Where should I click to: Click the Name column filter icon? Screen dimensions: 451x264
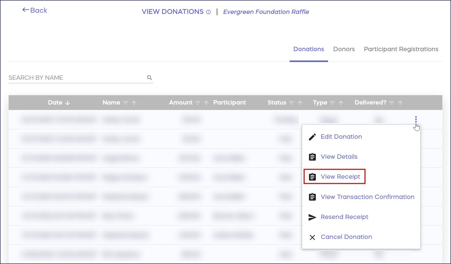pyautogui.click(x=125, y=103)
